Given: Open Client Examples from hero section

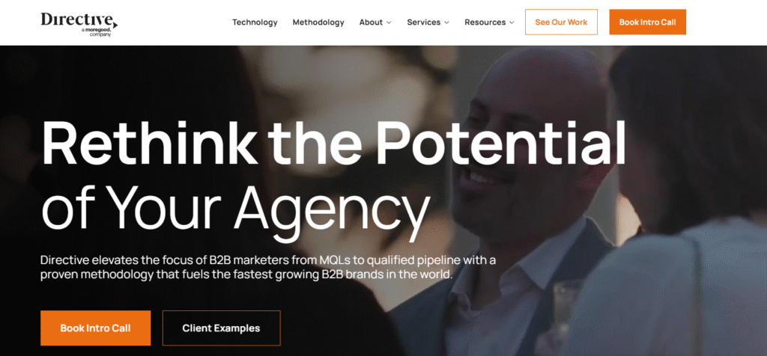Looking at the screenshot, I should point(221,328).
